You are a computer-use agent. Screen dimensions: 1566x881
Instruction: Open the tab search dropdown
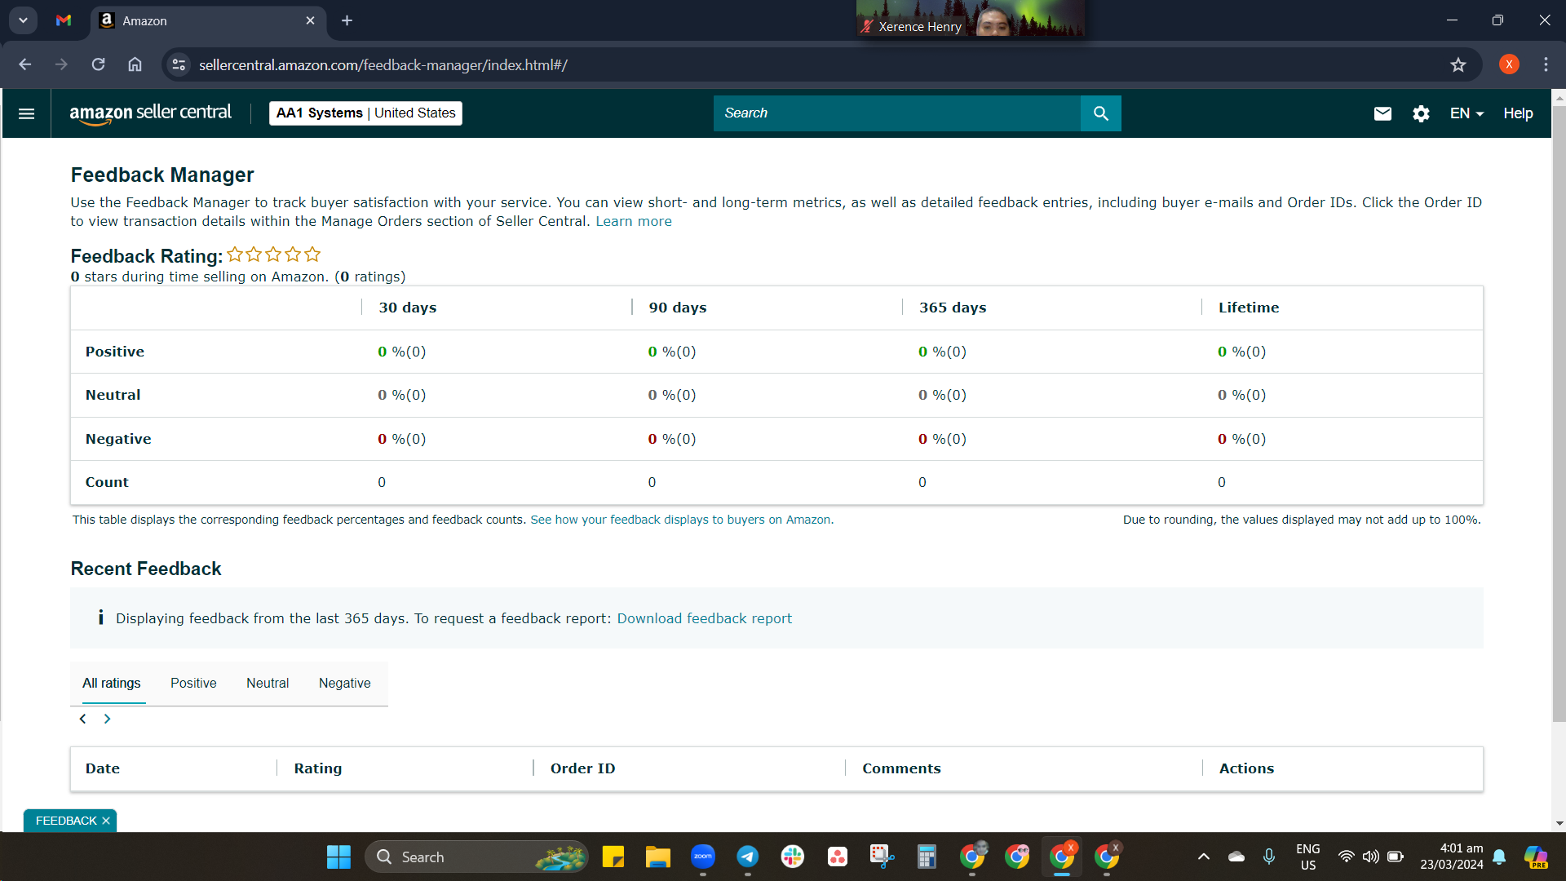[x=23, y=20]
